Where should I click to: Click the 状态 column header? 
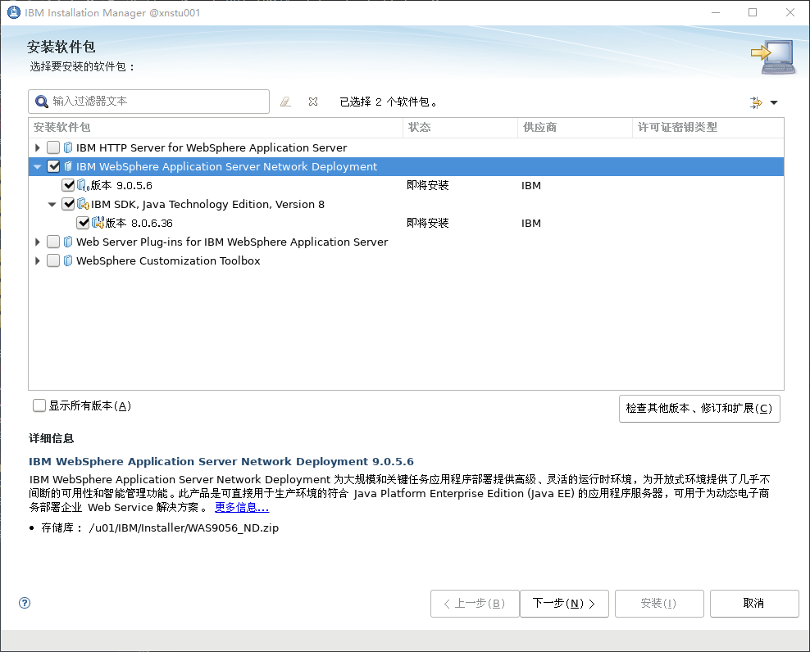460,128
